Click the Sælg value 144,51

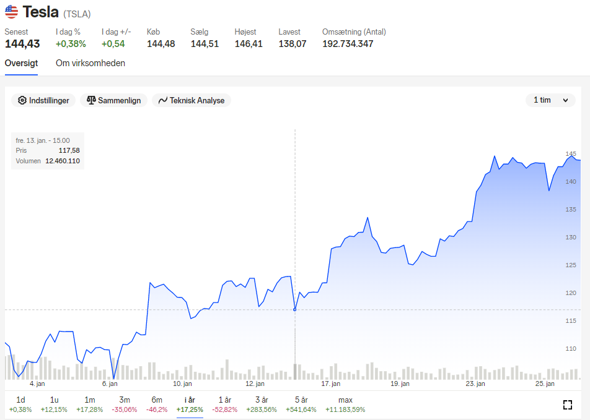(x=205, y=43)
